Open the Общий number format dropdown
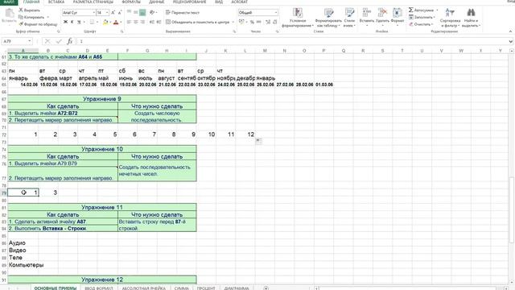 (x=275, y=13)
